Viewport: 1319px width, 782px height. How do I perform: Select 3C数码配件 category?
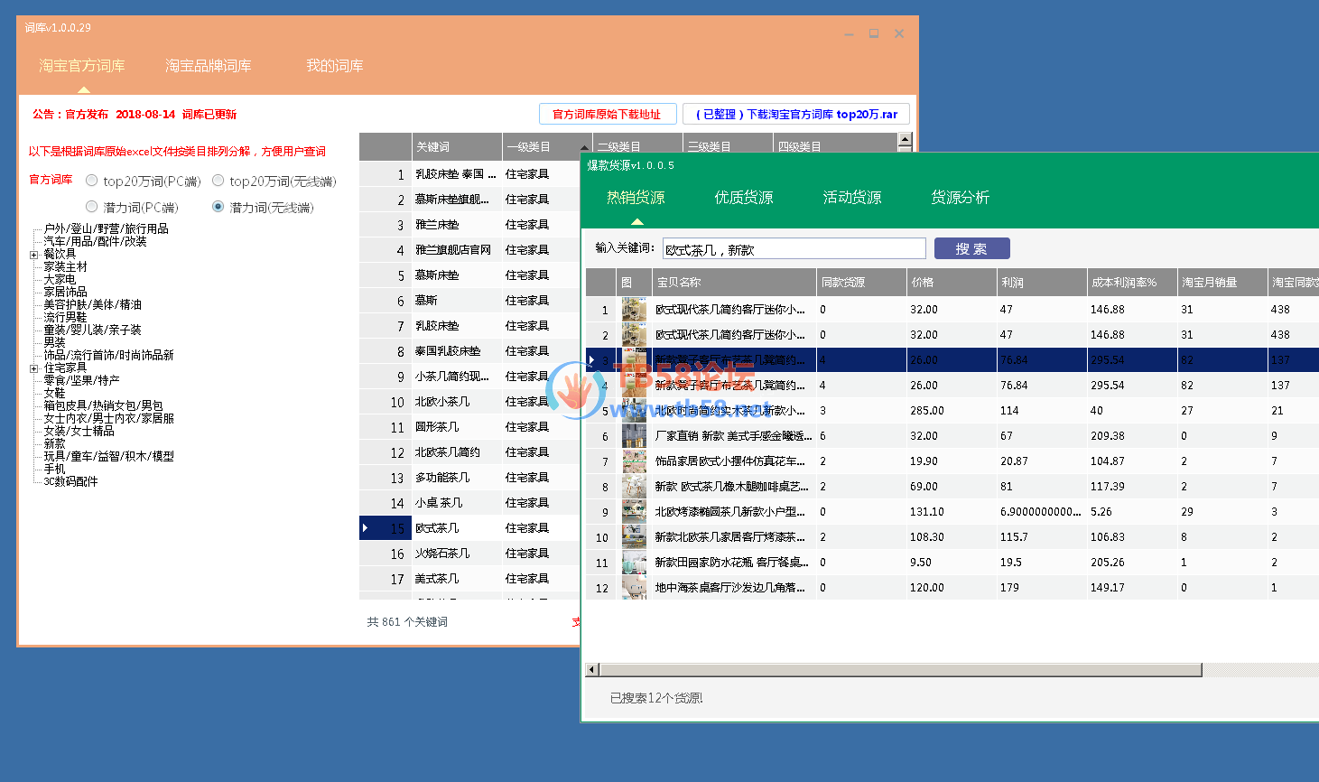[x=71, y=482]
